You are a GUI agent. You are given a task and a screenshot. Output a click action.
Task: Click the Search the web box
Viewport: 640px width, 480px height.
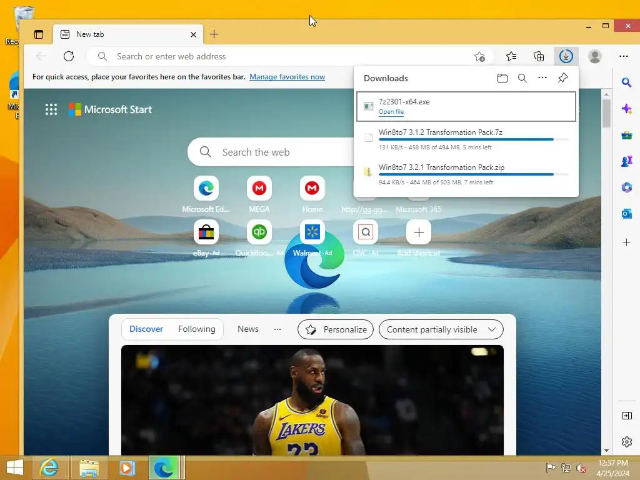[271, 152]
